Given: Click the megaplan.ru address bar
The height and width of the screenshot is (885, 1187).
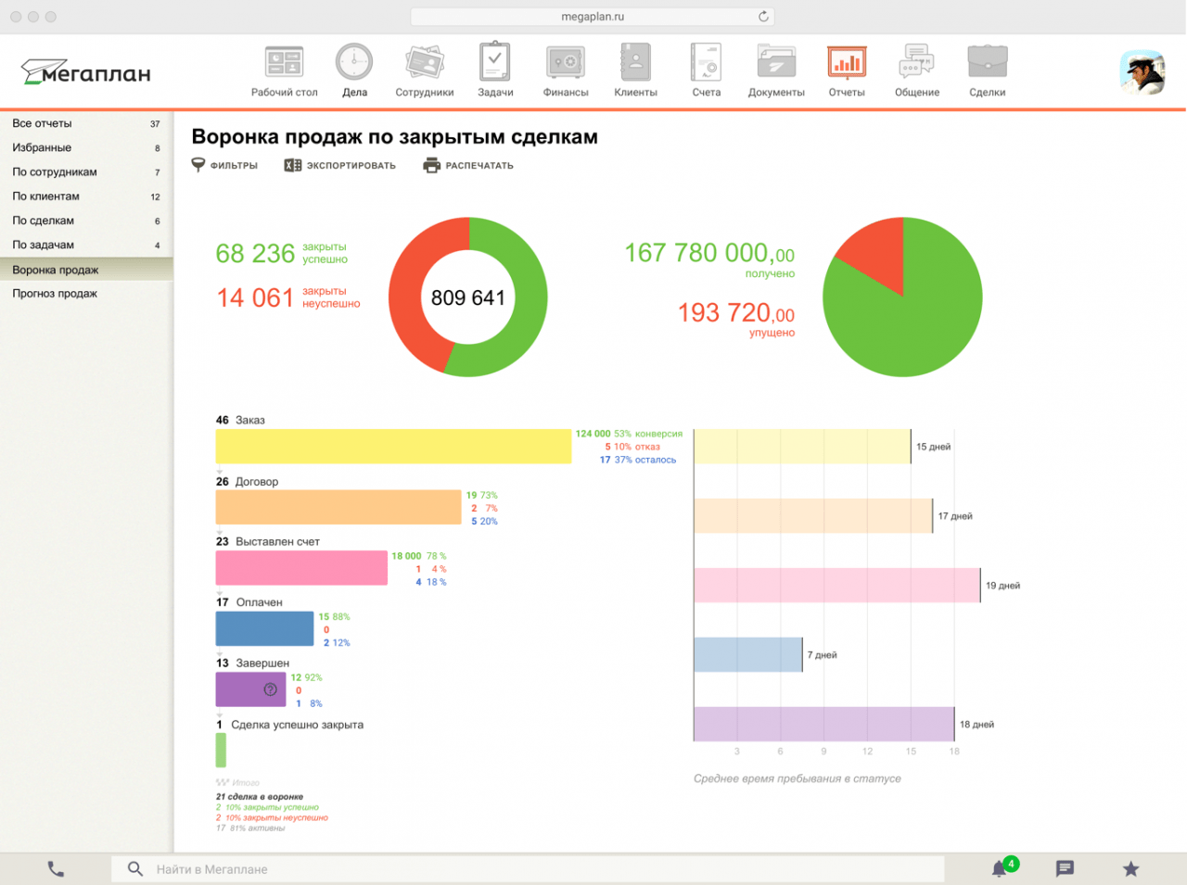Looking at the screenshot, I should click(x=593, y=17).
